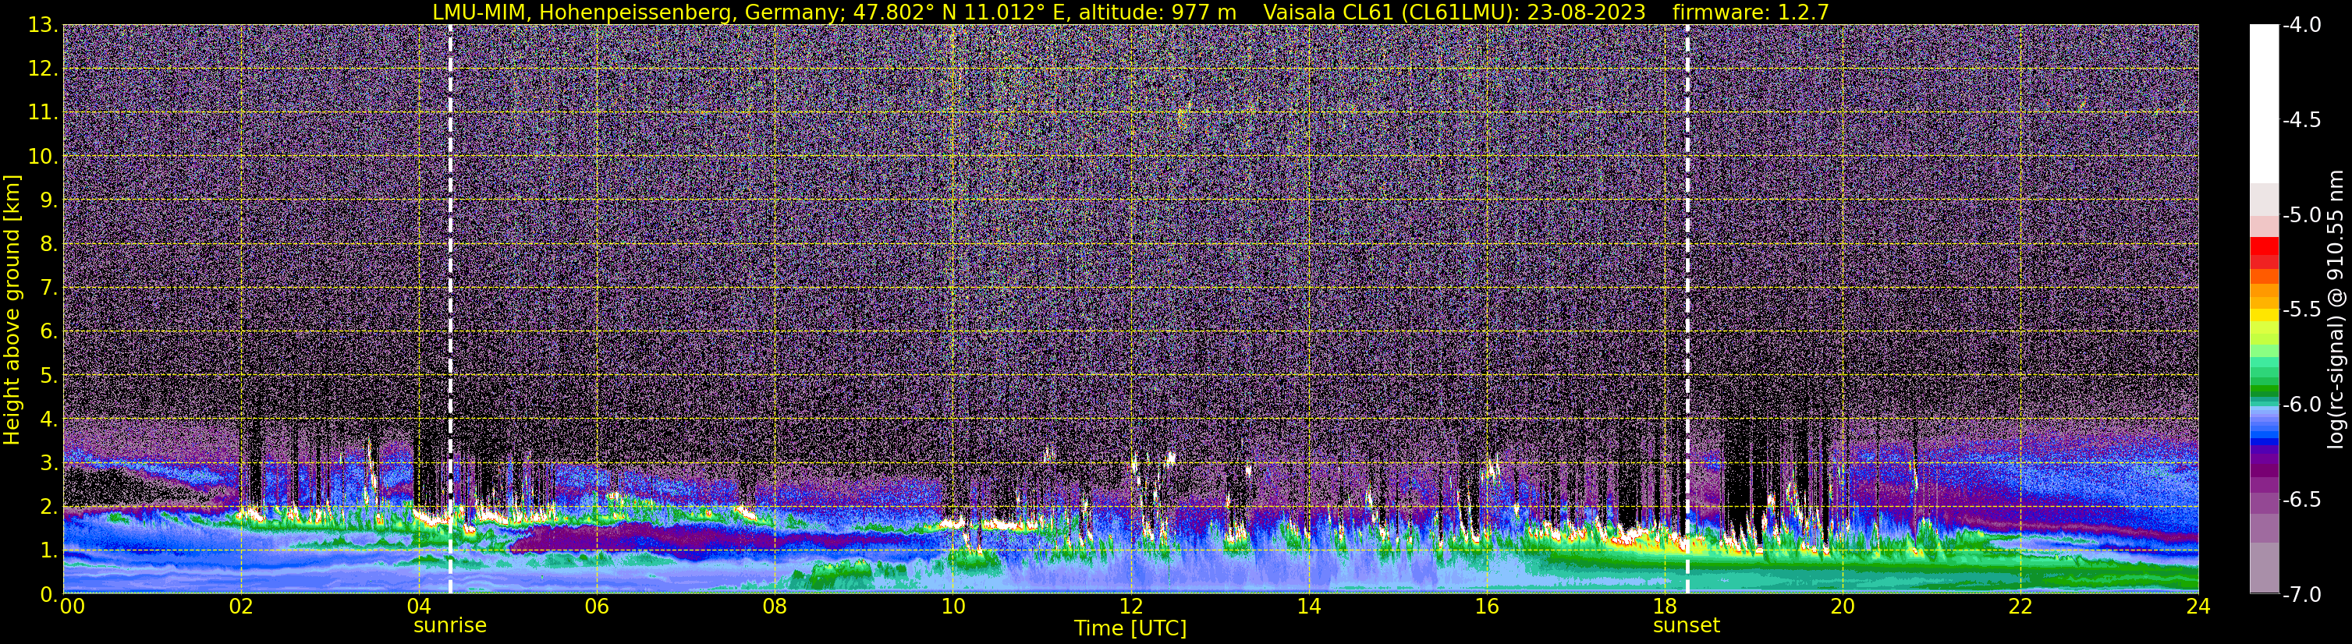The height and width of the screenshot is (644, 2352).
Task: Click the '2.' height axis tick label
Action: click(x=49, y=508)
